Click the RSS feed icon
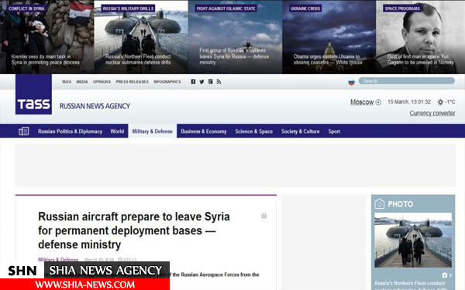Image resolution: width=465 pixels, height=290 pixels. pos(219,82)
